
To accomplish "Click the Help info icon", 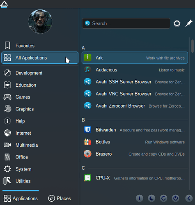I will (x=7, y=121).
